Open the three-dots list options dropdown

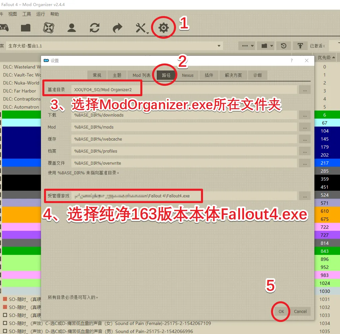[247, 46]
